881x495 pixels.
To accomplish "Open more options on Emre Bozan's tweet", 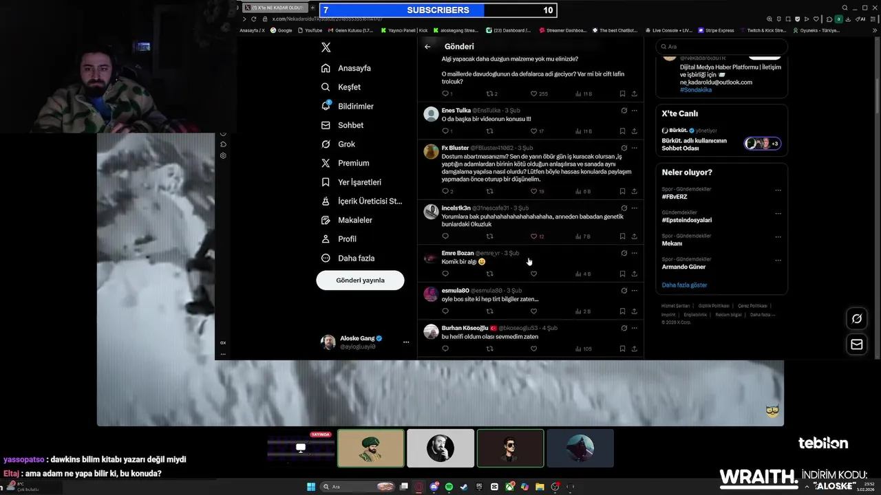I will coord(634,253).
